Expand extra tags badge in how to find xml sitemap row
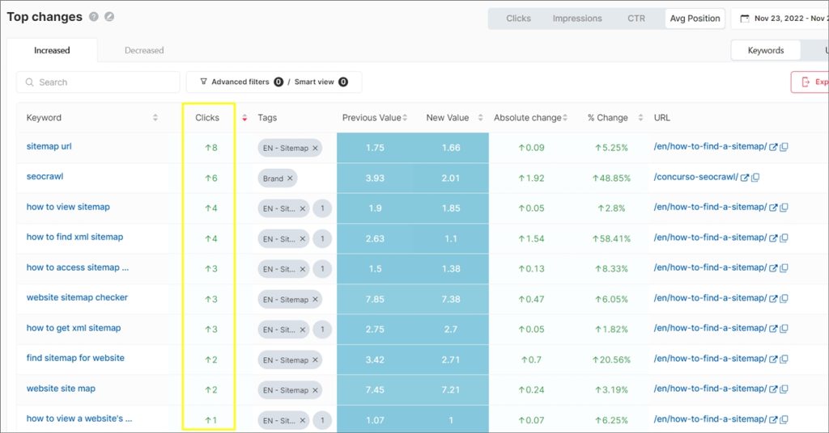Viewport: 829px width, 433px height. point(322,239)
